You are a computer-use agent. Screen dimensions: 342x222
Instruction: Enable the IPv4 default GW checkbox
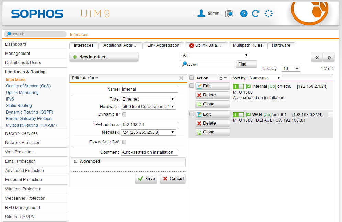tap(124, 142)
